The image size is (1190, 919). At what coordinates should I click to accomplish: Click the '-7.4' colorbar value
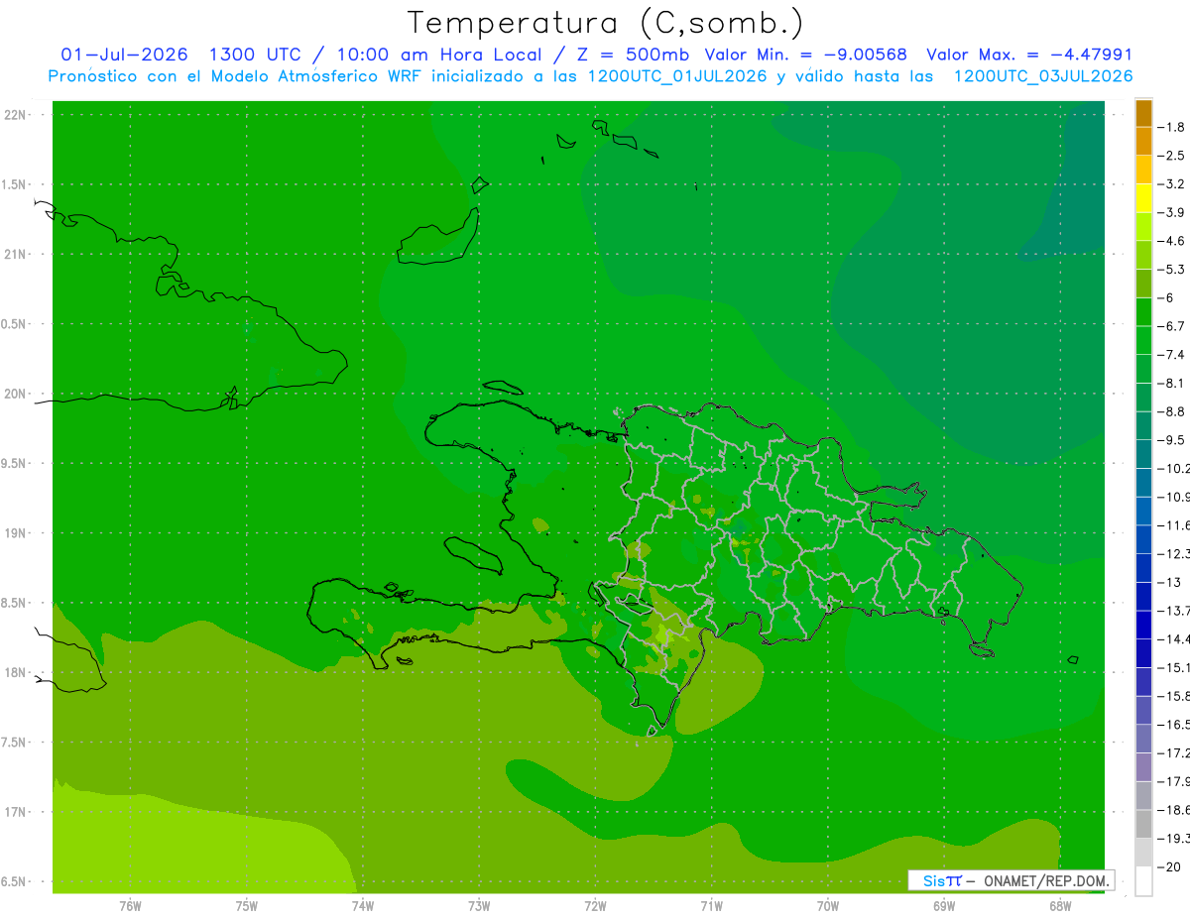pos(1172,355)
